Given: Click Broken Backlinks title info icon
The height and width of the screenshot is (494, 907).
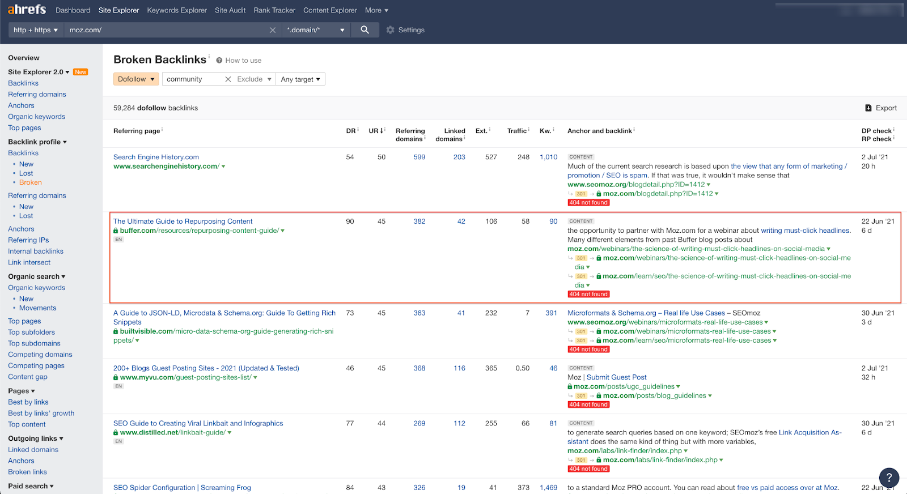Looking at the screenshot, I should tap(209, 57).
